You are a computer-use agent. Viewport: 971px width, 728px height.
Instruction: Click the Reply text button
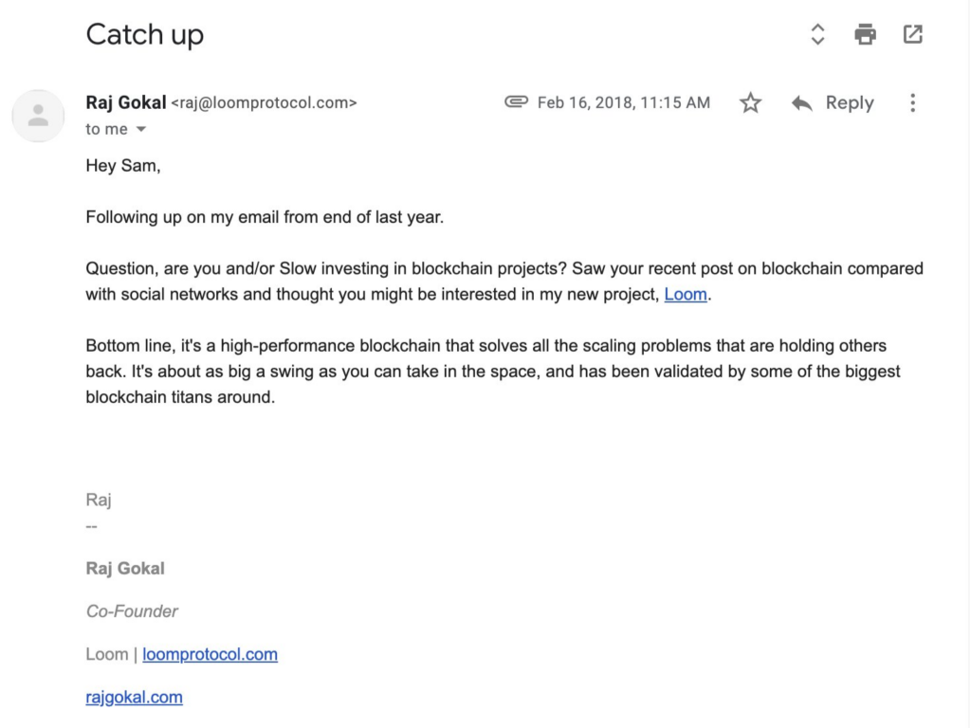[850, 102]
